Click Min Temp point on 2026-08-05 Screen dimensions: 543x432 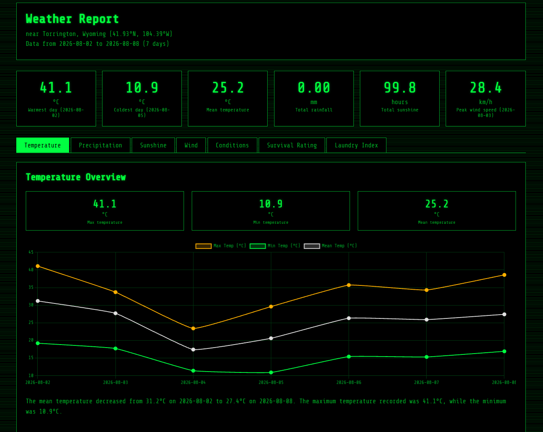point(271,372)
